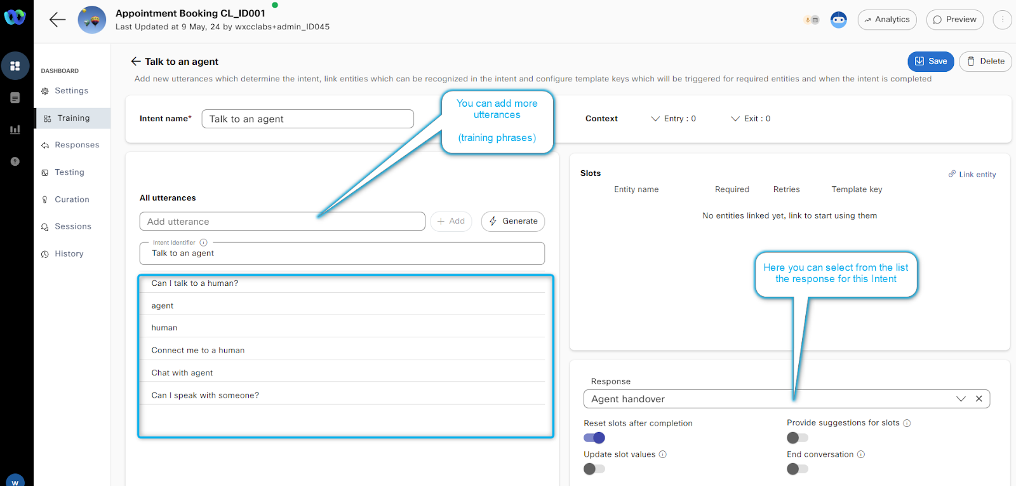1016x486 pixels.
Task: Click the Save button
Action: pos(930,62)
